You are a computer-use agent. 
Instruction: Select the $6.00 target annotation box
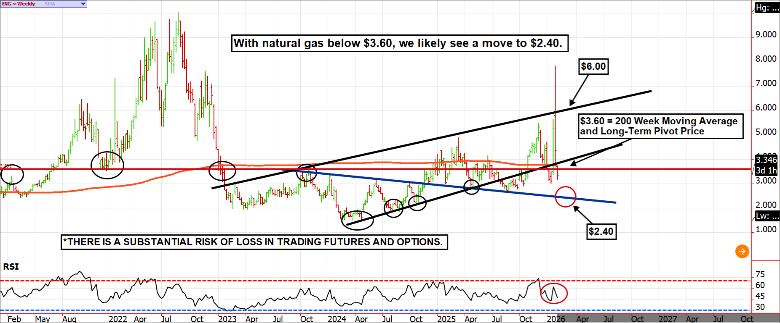[593, 66]
